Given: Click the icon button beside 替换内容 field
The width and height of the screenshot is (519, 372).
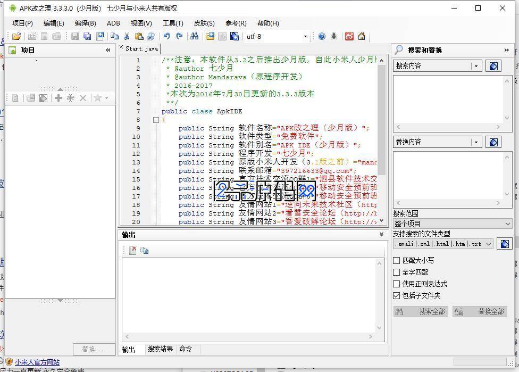Looking at the screenshot, I should tap(493, 142).
